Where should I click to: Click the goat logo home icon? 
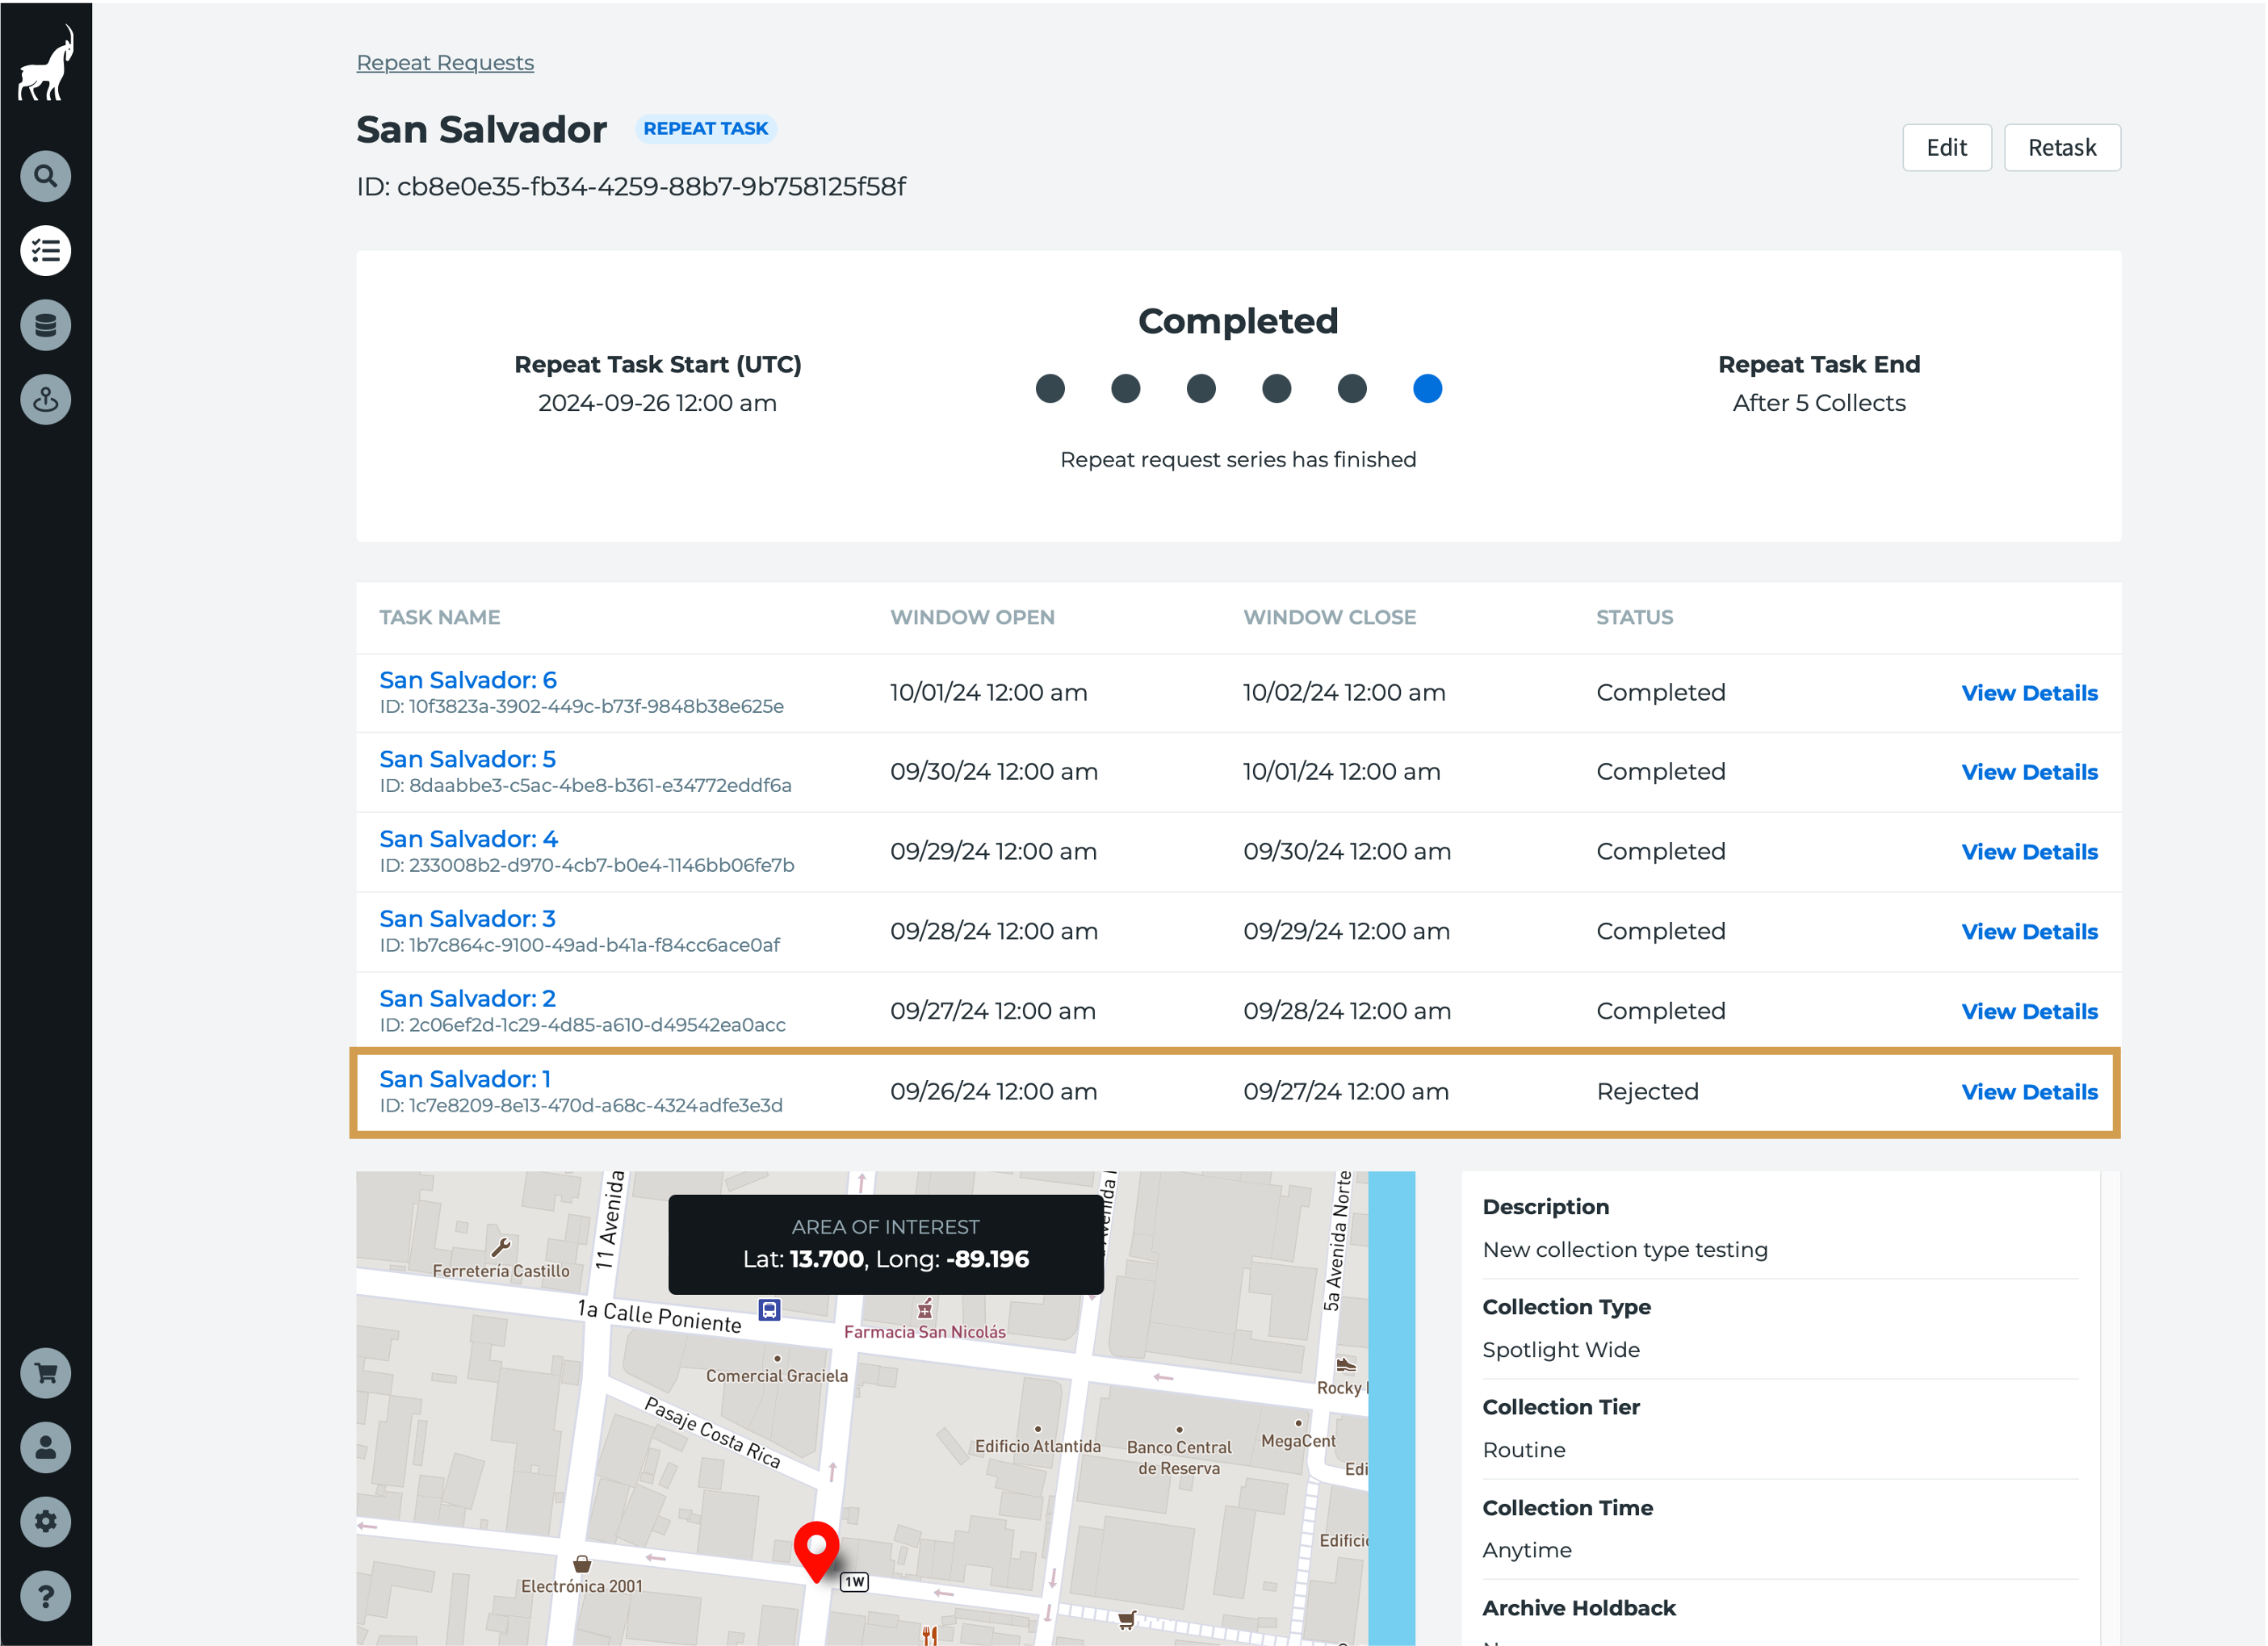click(x=46, y=64)
